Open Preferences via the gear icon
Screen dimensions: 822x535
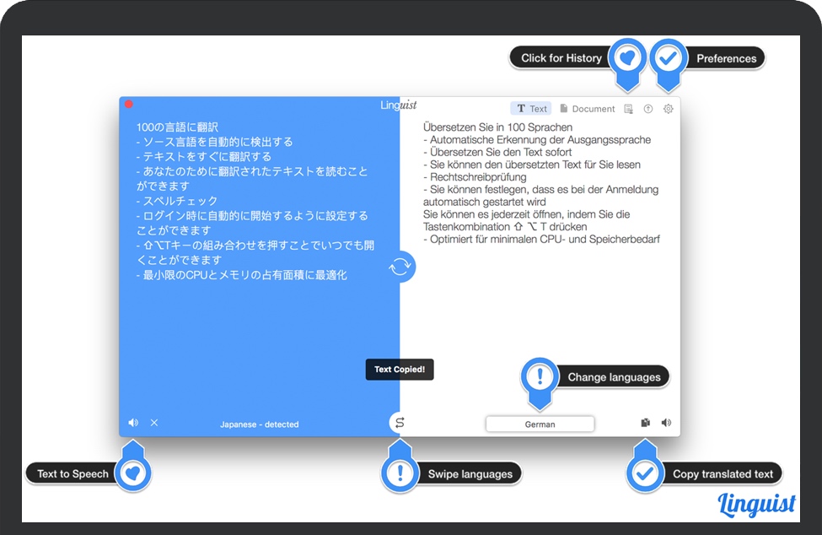tap(669, 109)
